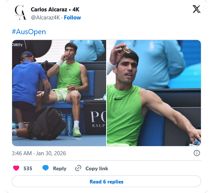Click the Read 6 replies button

tap(106, 182)
